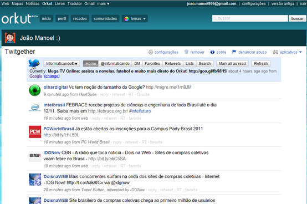Go to the Lists tab
The width and height of the screenshot is (307, 204).
(190, 63)
